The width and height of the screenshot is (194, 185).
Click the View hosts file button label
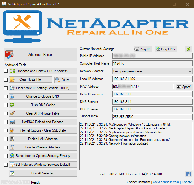pos(65,80)
